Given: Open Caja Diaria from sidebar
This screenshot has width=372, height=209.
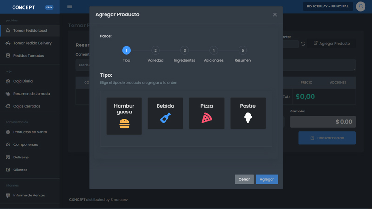Looking at the screenshot, I should (23, 81).
